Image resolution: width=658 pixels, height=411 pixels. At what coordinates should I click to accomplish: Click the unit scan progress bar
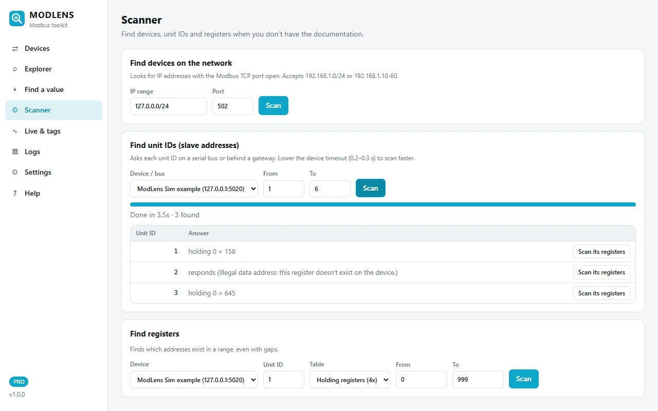(383, 204)
